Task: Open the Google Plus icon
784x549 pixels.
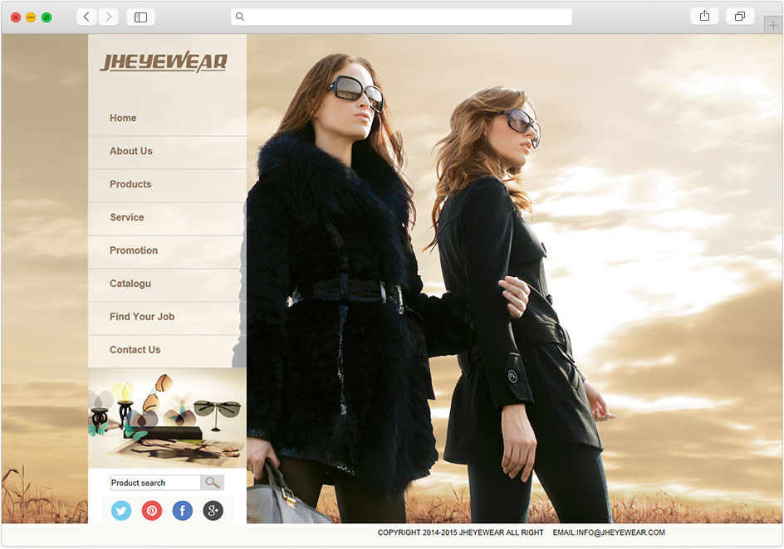Action: pyautogui.click(x=213, y=511)
